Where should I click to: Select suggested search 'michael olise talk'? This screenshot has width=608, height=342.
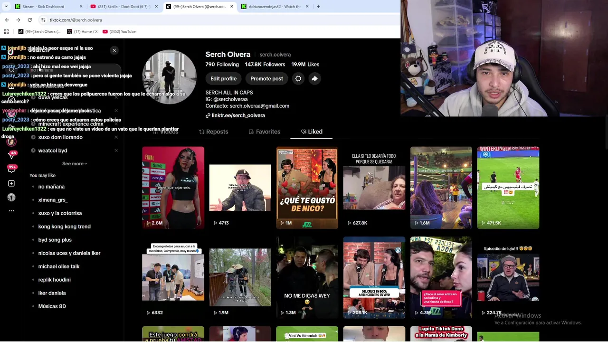[59, 266]
